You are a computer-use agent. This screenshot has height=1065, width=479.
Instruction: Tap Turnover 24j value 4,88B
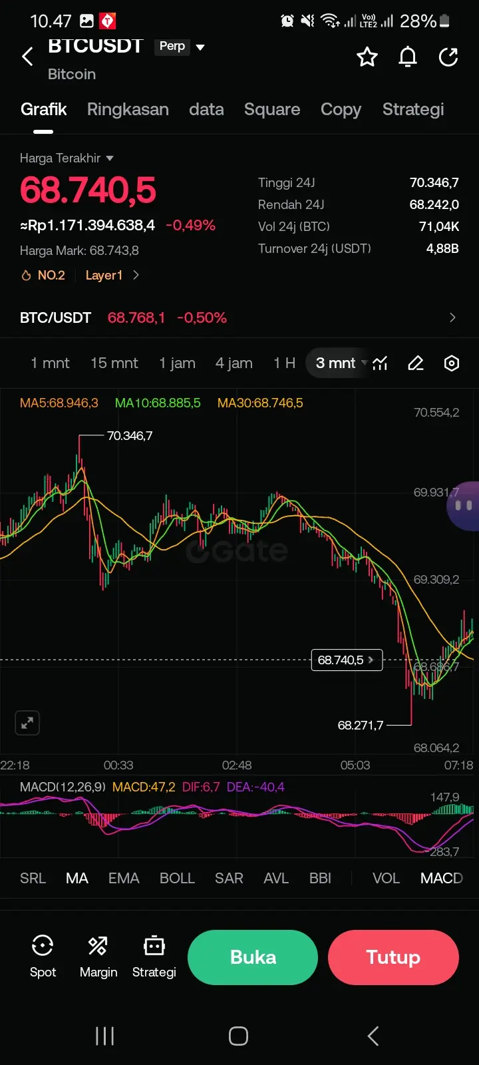point(442,248)
